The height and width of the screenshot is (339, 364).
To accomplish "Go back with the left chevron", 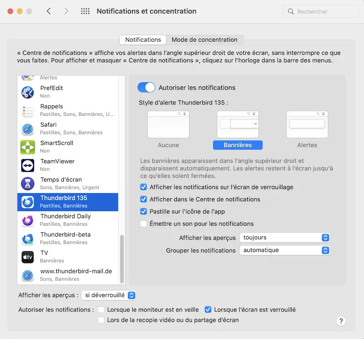I will coord(48,11).
